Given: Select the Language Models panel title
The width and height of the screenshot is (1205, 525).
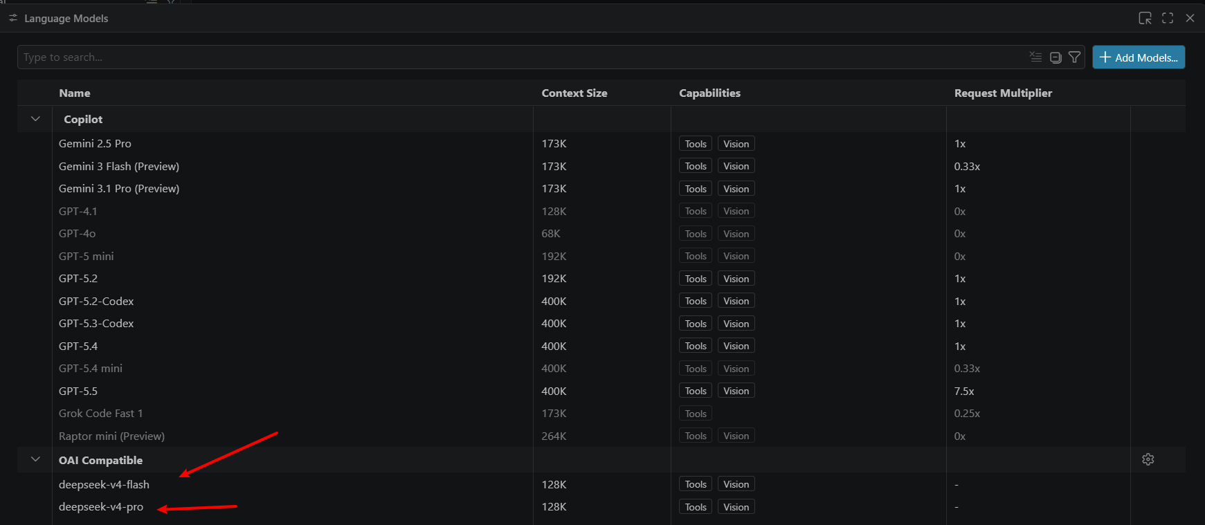Looking at the screenshot, I should click(66, 19).
